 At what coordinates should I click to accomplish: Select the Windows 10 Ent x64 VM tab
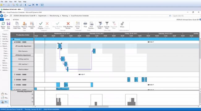pyautogui.click(x=12, y=9)
